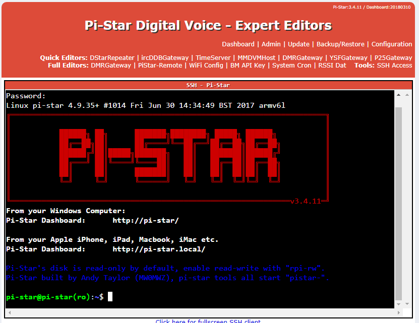
Task: Open the fullscreen SSH client
Action: 208,321
